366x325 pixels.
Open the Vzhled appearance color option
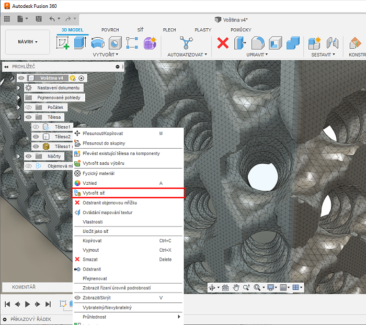128,183
